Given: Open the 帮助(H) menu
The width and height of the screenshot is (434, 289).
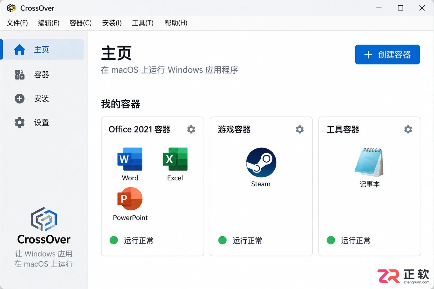Looking at the screenshot, I should [x=176, y=23].
